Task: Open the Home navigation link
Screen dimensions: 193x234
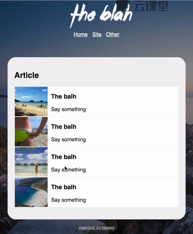Action: point(80,35)
